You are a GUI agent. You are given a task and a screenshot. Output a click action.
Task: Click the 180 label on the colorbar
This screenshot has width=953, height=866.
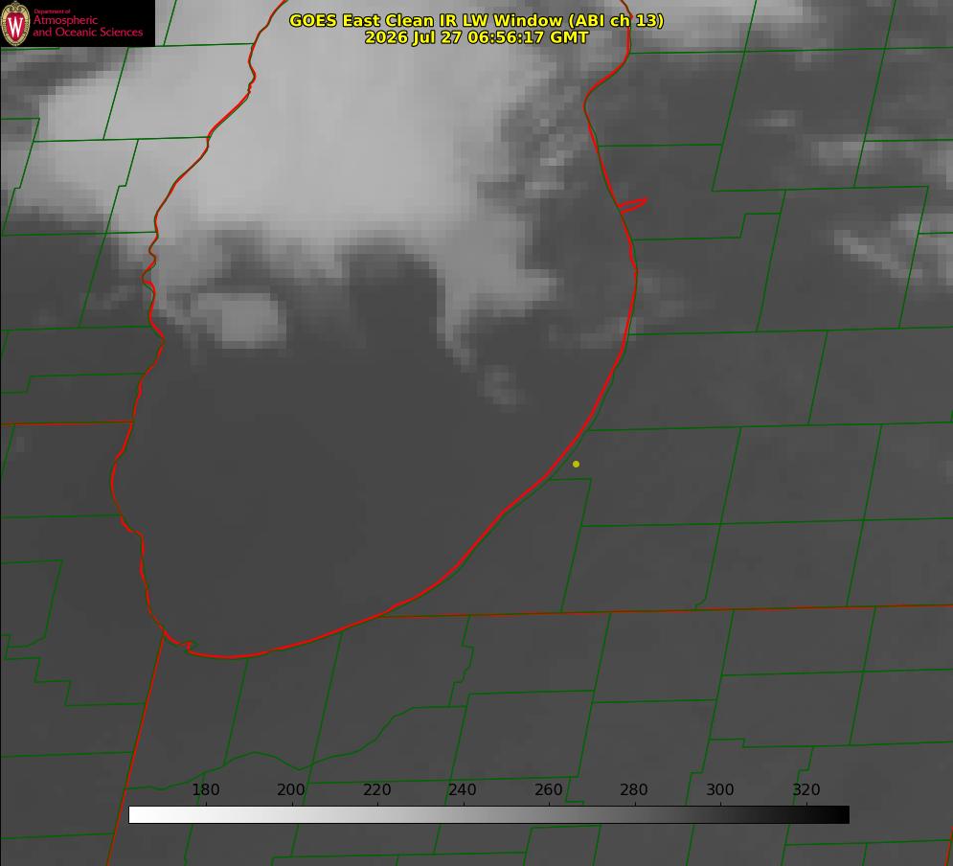tap(205, 789)
